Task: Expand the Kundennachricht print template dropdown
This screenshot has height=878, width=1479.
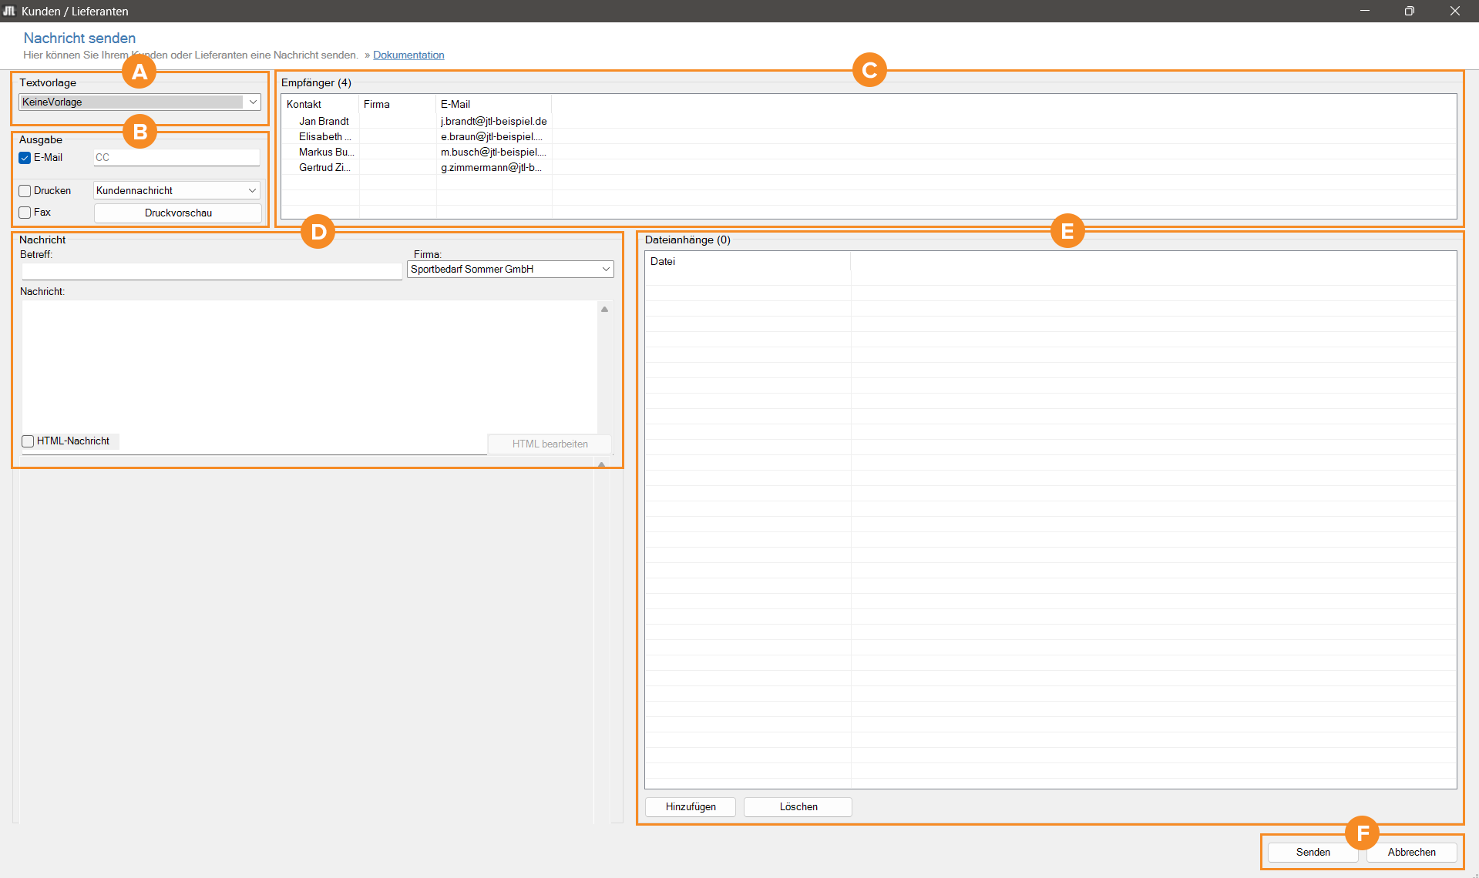Action: pos(251,190)
